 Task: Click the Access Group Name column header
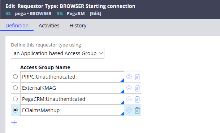coord(45,67)
